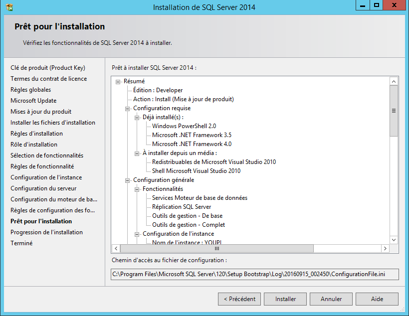Select the Clé de produit (Product Key) step
This screenshot has width=409, height=316.
(x=48, y=68)
